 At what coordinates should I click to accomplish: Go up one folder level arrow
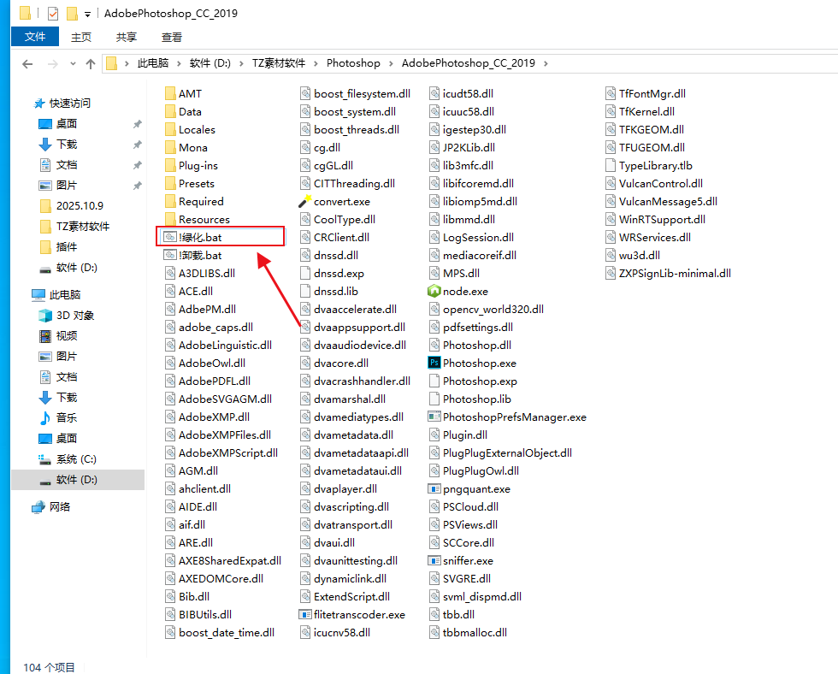pos(91,64)
